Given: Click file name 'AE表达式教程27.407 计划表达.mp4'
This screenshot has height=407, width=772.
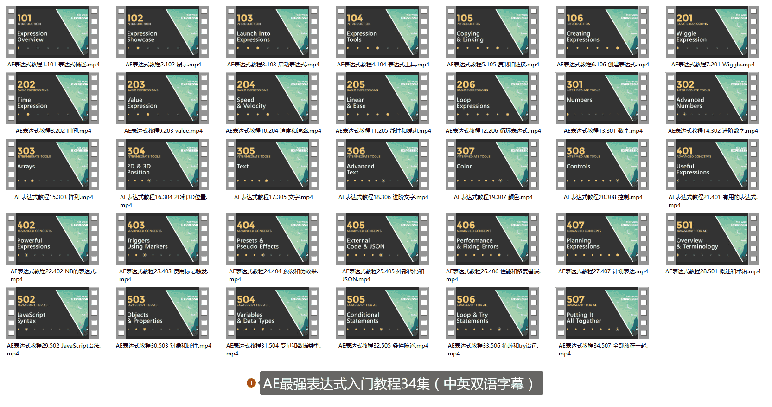Looking at the screenshot, I should [x=603, y=271].
